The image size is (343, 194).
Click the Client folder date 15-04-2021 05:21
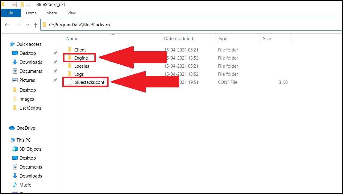click(x=181, y=50)
